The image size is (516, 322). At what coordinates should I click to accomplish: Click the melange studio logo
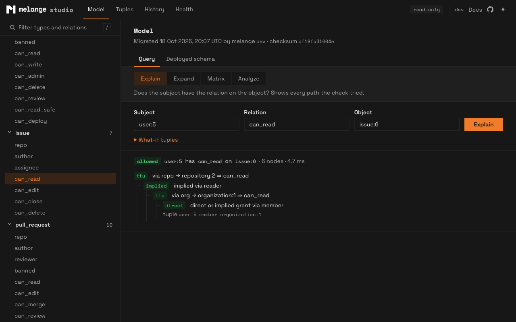pyautogui.click(x=40, y=10)
